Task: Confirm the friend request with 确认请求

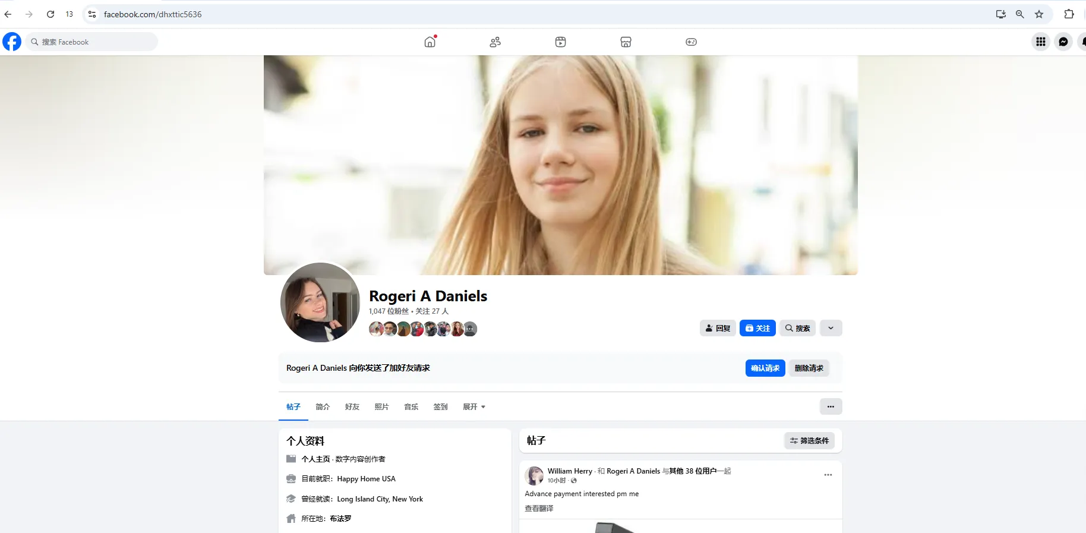Action: (765, 368)
